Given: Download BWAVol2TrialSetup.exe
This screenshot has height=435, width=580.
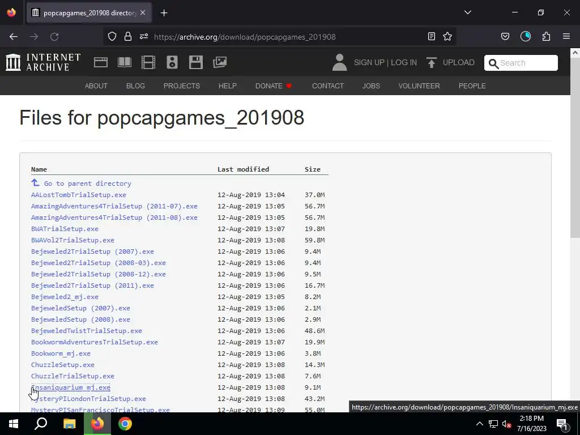Looking at the screenshot, I should coord(72,240).
